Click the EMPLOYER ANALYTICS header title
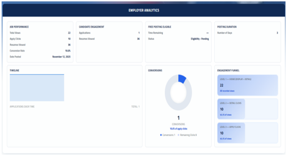The height and width of the screenshot is (157, 288). (x=144, y=10)
